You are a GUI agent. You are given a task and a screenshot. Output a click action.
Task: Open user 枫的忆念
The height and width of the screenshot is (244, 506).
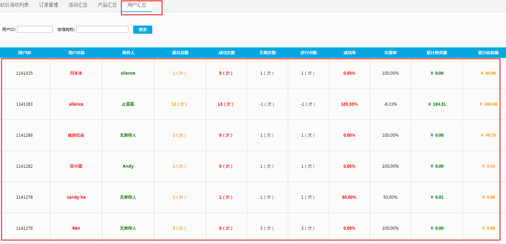76,135
